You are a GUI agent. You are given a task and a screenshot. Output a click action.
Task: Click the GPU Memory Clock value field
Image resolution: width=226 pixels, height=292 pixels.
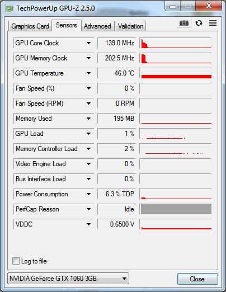click(x=117, y=58)
